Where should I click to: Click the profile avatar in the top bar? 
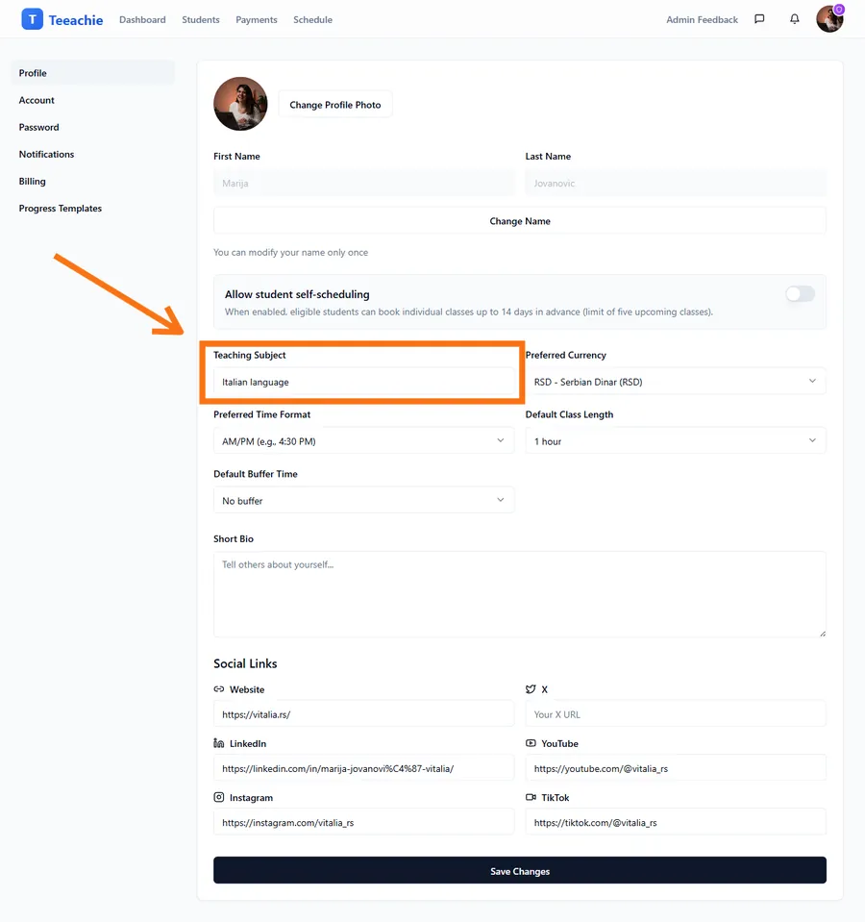(828, 18)
